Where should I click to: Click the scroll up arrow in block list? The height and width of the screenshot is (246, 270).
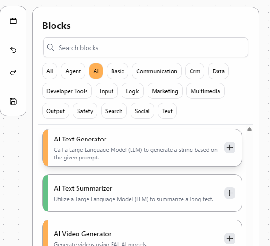pos(249,129)
